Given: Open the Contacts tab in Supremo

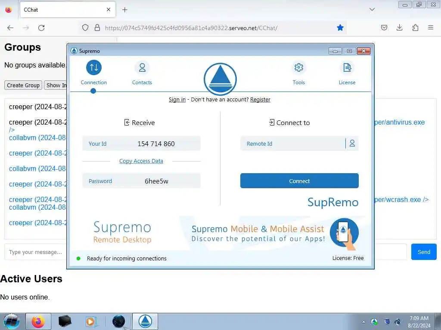Looking at the screenshot, I should click(142, 73).
